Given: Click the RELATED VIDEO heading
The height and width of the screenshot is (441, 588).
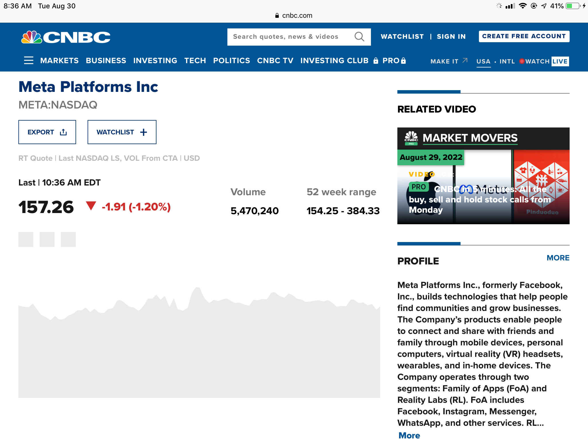Looking at the screenshot, I should [437, 109].
